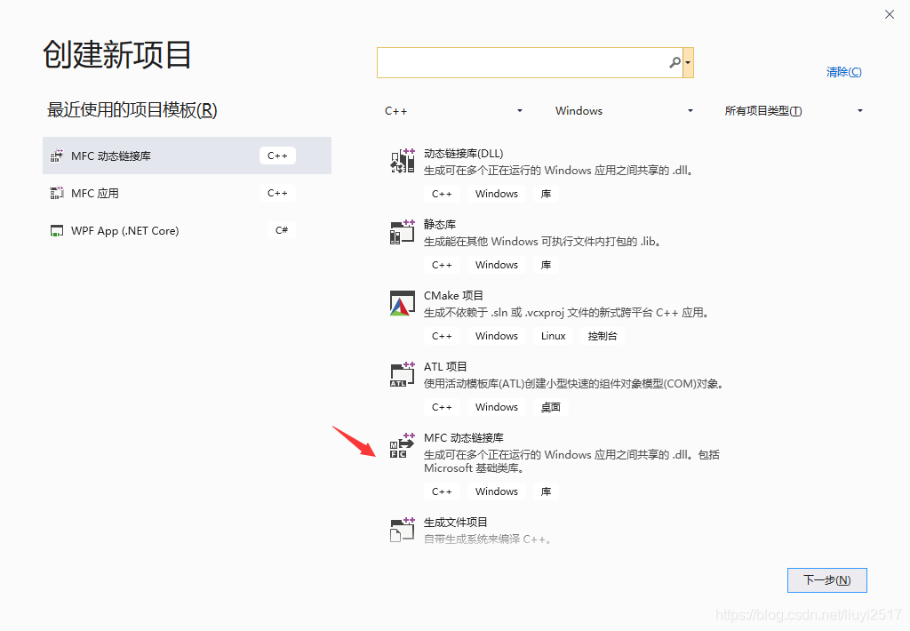
Task: Select the 生成文件项目 template icon
Action: (x=402, y=529)
